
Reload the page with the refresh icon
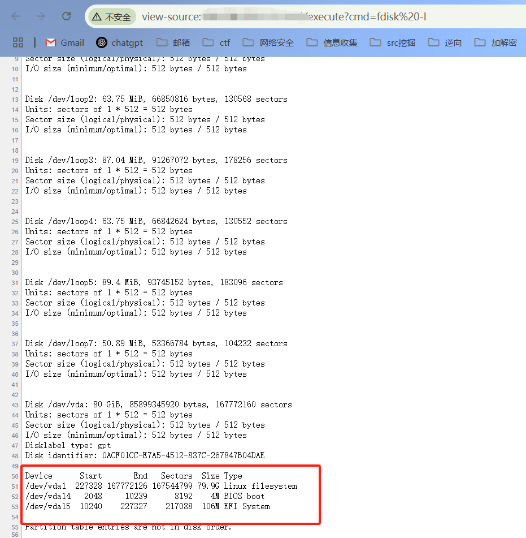pos(66,16)
